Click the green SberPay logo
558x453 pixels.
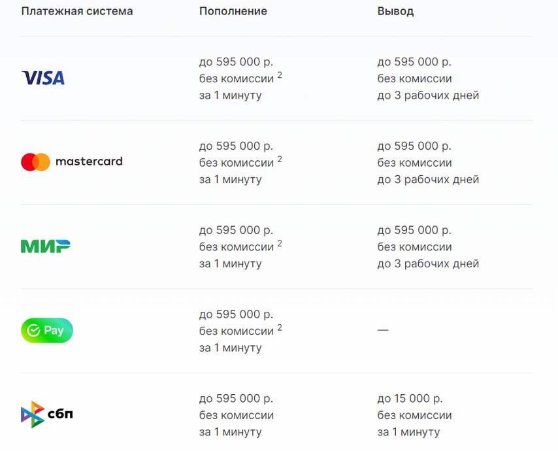[x=47, y=331]
